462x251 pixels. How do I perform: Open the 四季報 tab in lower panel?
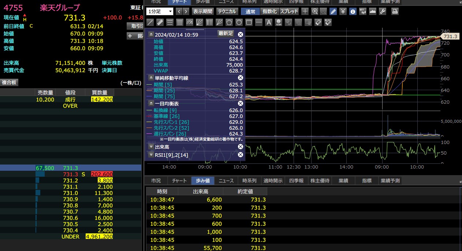click(296, 181)
